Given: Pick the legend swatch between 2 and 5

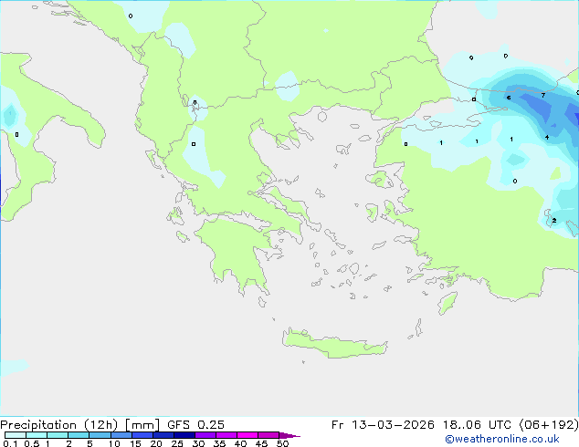Looking at the screenshot, I should (x=79, y=435).
